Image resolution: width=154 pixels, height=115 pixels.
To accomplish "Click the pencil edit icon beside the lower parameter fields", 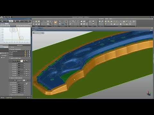I will click(x=27, y=84).
